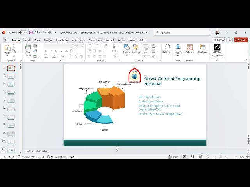Expand New Slide layout dropdown
This screenshot has width=250, height=187.
click(31, 56)
